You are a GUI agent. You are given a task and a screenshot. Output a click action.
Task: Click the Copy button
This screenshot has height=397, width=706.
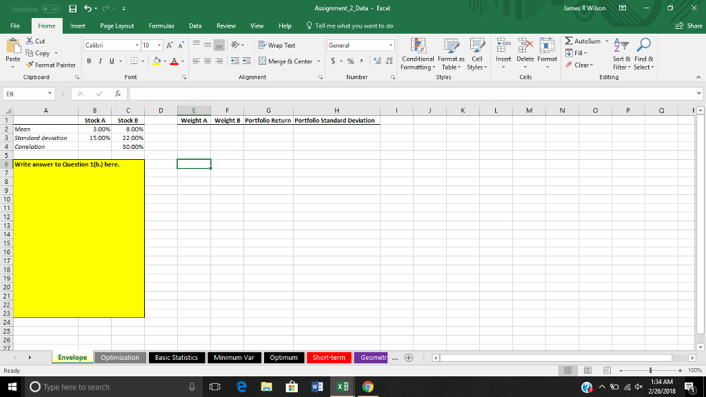38,53
